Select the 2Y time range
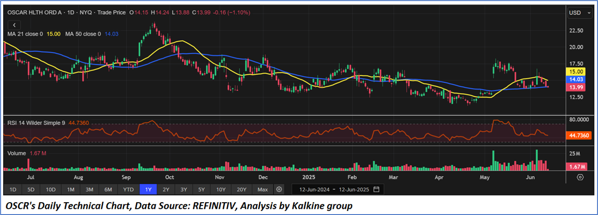The height and width of the screenshot is (215, 598). tap(166, 189)
